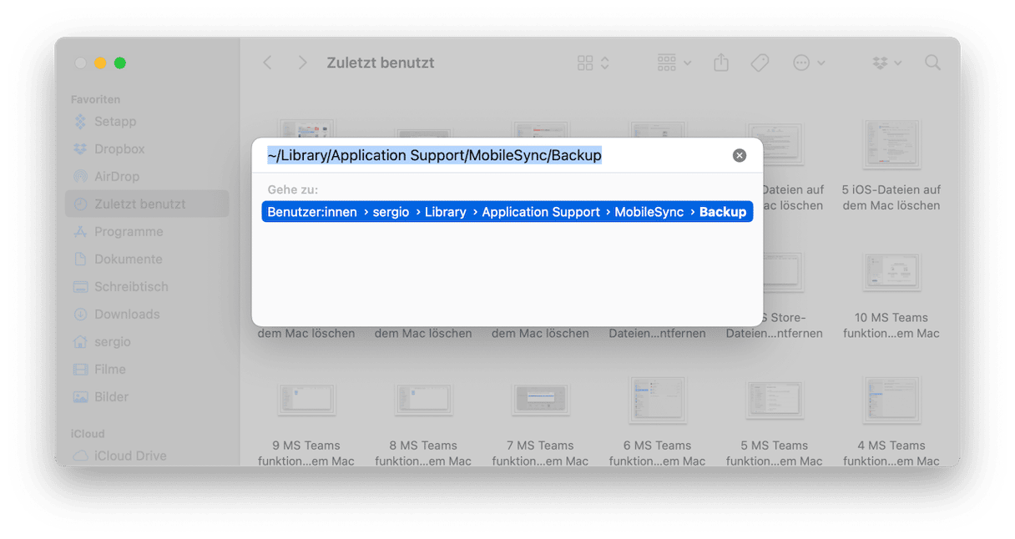Open the group-by dropdown in toolbar
1015x539 pixels.
(674, 63)
